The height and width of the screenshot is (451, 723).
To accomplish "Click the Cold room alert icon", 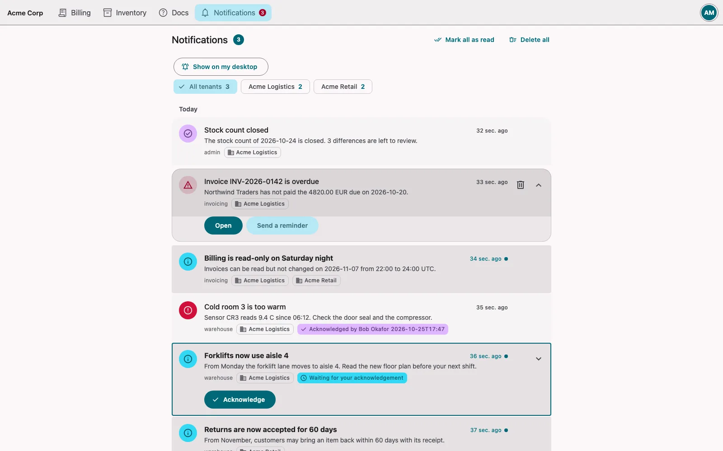I will pyautogui.click(x=188, y=310).
